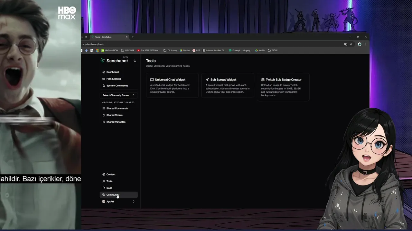Screen dimensions: 412x231
Task: Click the 'A' bookmark icon
Action: (x=92, y=50)
